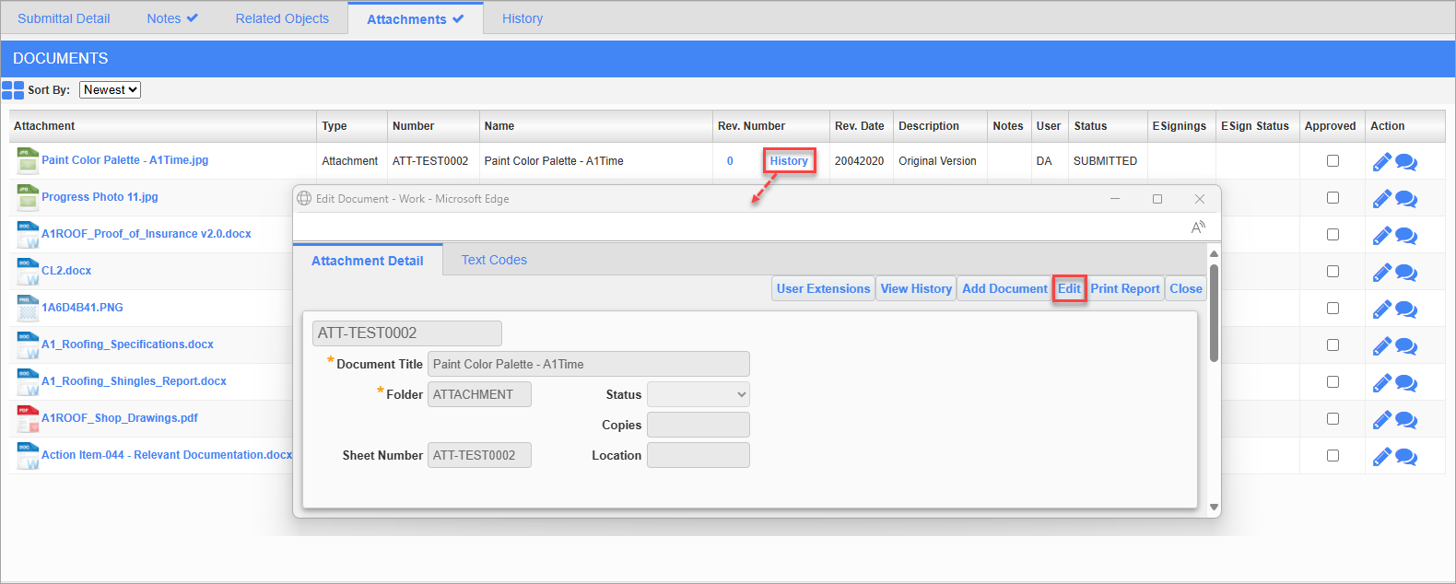Open comments bubble for A1_Roofing_Shingles_Report row
Image resolution: width=1456 pixels, height=584 pixels.
(x=1406, y=383)
